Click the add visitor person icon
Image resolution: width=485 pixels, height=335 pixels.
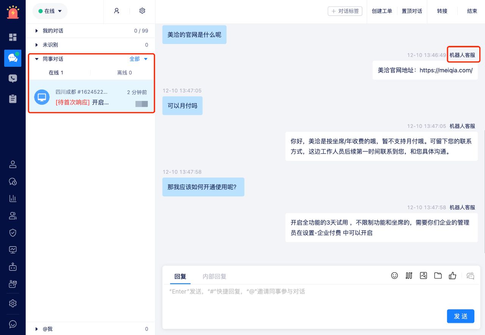point(117,11)
